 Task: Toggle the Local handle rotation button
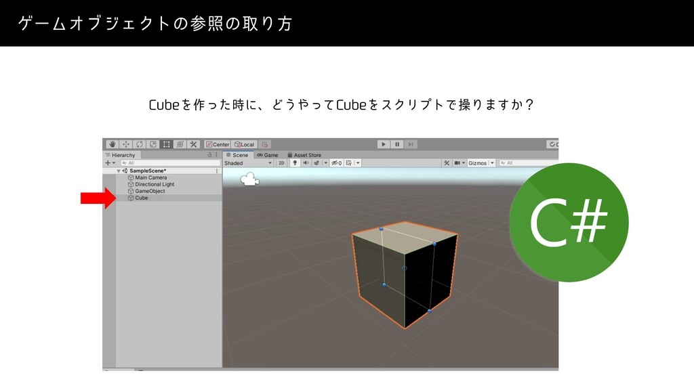(244, 144)
